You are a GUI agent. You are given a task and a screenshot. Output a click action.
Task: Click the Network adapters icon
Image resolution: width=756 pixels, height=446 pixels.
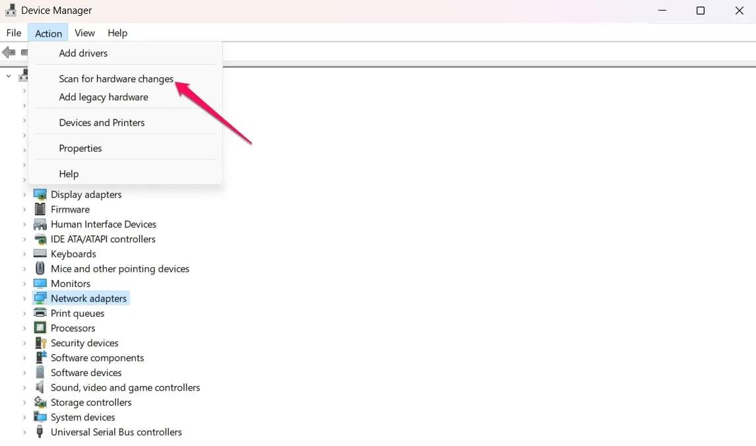click(x=40, y=298)
